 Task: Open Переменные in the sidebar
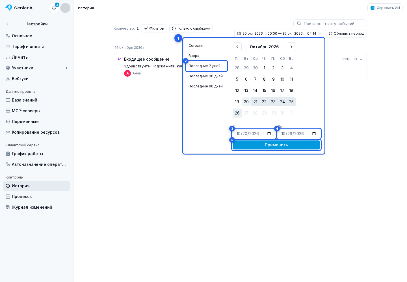click(x=37, y=122)
